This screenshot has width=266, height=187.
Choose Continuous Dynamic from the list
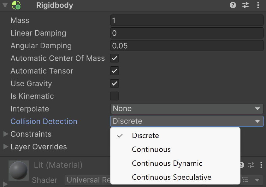[167, 163]
